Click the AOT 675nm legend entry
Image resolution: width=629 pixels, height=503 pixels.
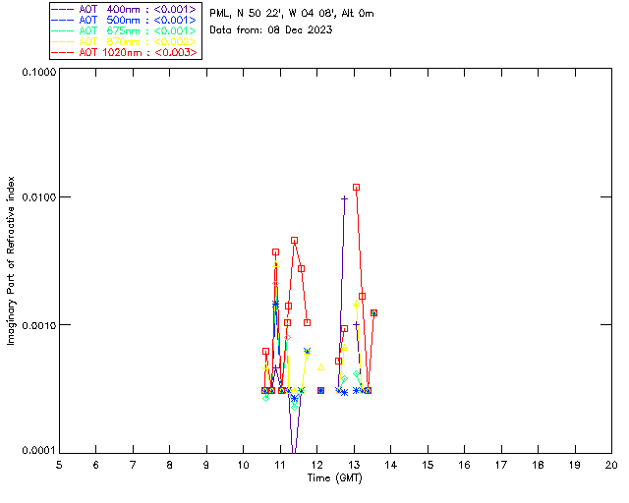124,30
